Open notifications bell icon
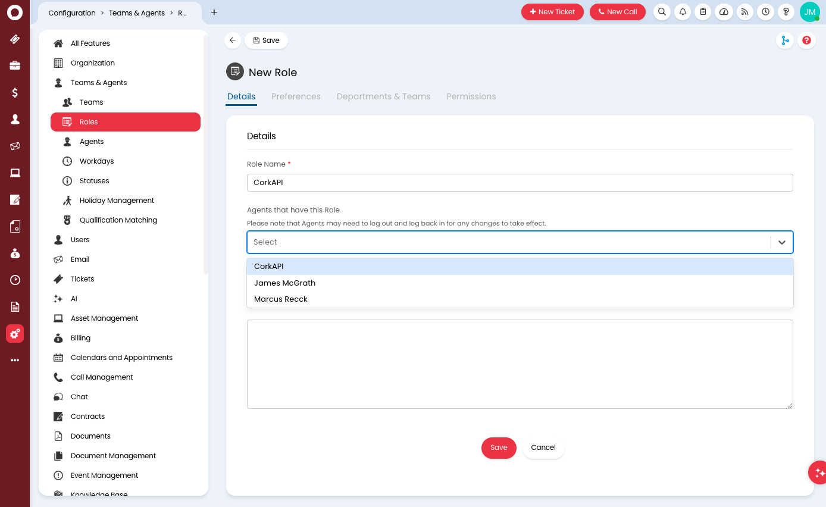This screenshot has width=826, height=507. point(683,12)
